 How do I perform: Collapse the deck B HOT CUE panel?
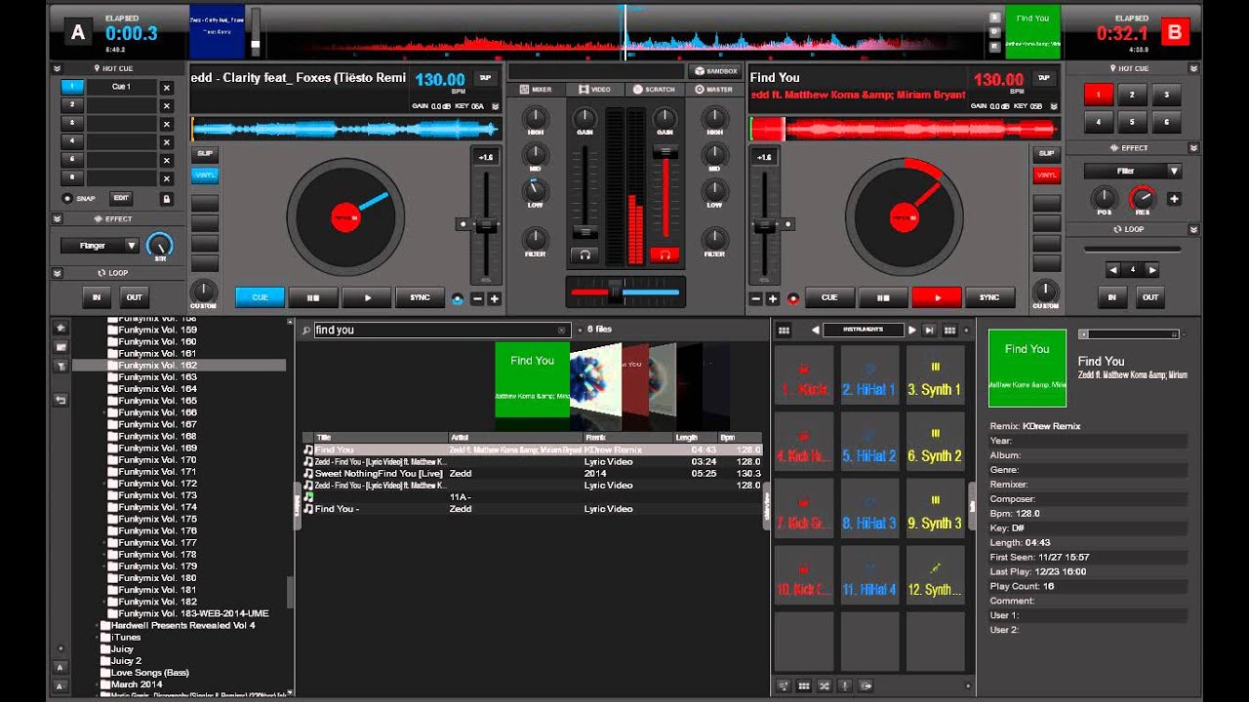(1193, 69)
